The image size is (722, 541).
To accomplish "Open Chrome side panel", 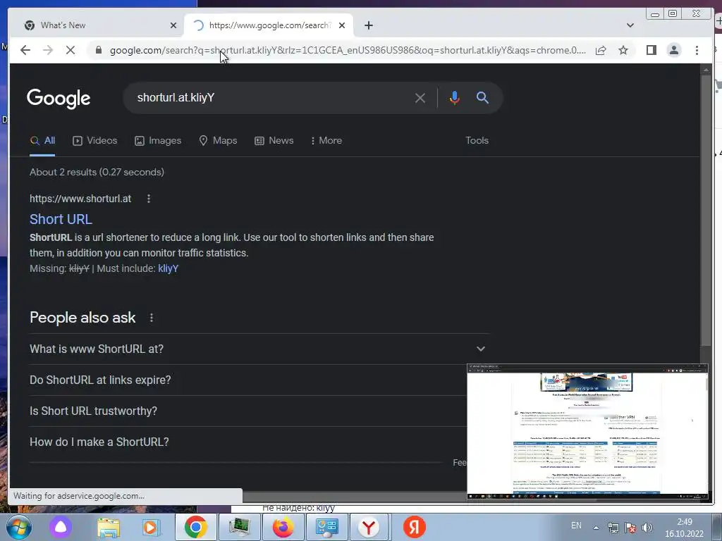I will click(x=651, y=50).
